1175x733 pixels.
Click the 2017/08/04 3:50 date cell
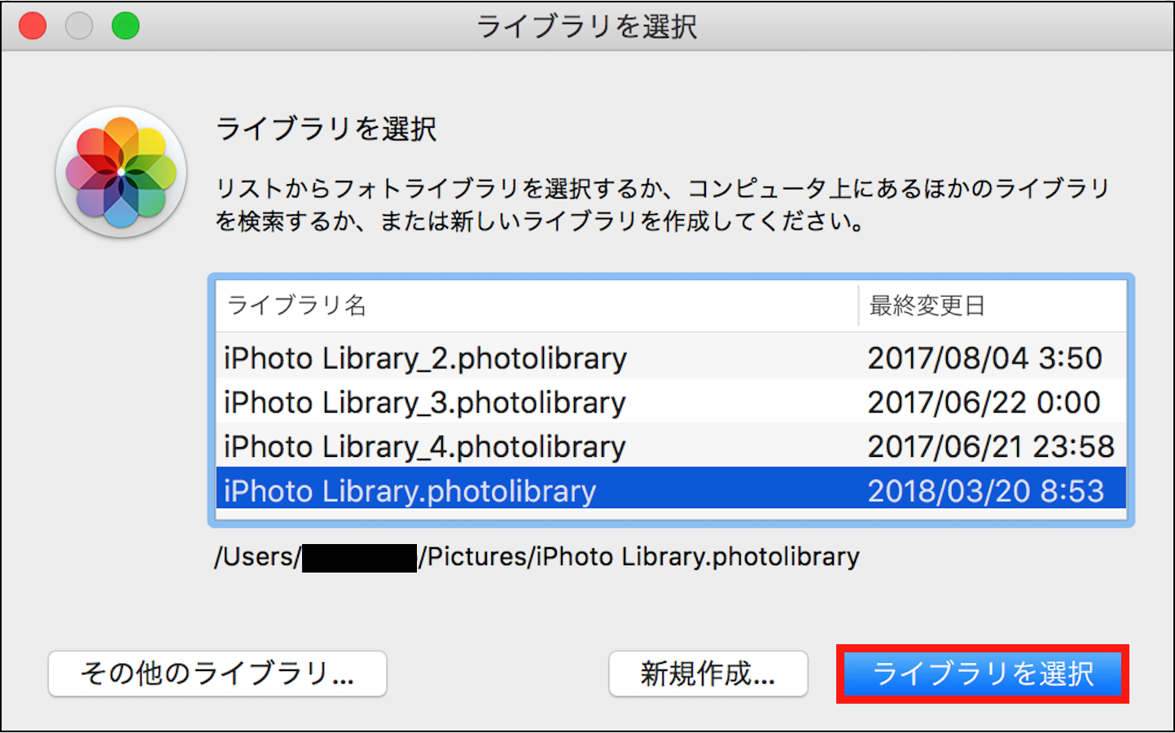[x=984, y=358]
